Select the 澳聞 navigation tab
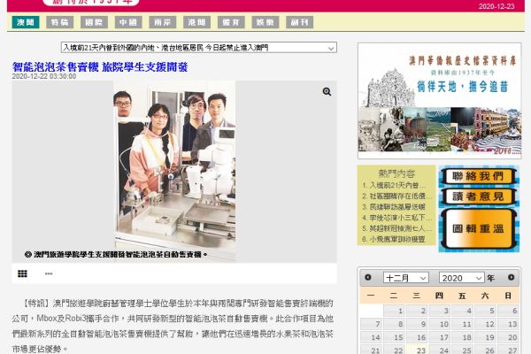This screenshot has height=354, width=531. pyautogui.click(x=27, y=22)
